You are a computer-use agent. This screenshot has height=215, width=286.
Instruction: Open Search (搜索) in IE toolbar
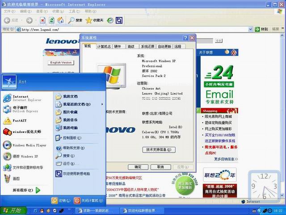coord(75,20)
